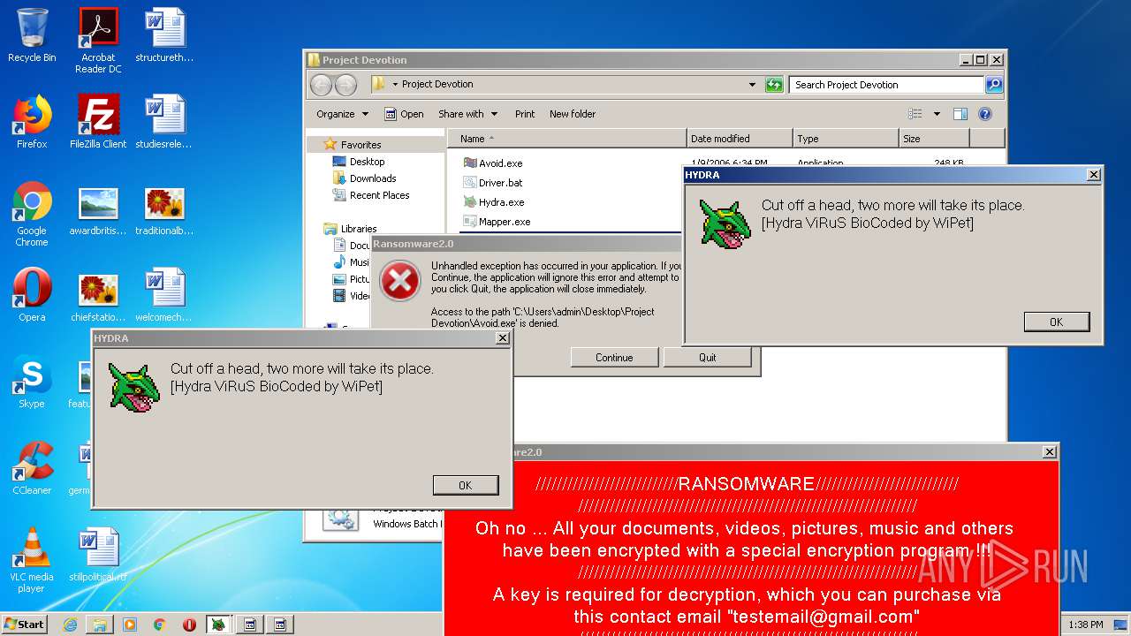Viewport: 1131px width, 636px height.
Task: Close the red Ransomware2.0 ransom window
Action: tap(1049, 452)
